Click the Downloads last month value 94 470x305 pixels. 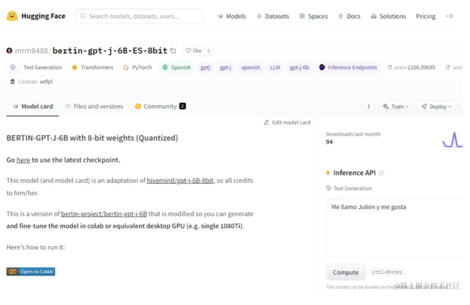click(x=329, y=142)
